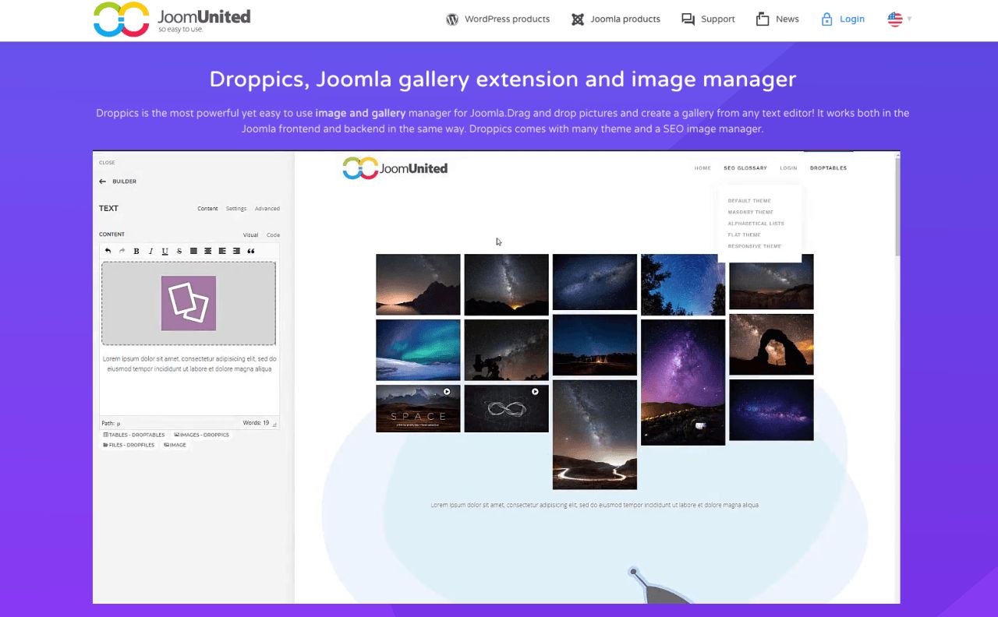Viewport: 998px width, 617px height.
Task: Toggle bold formatting in the content editor
Action: [136, 251]
